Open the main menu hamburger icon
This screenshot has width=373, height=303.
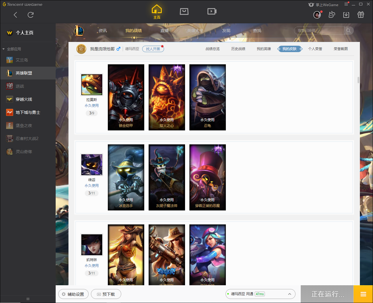[346, 4]
